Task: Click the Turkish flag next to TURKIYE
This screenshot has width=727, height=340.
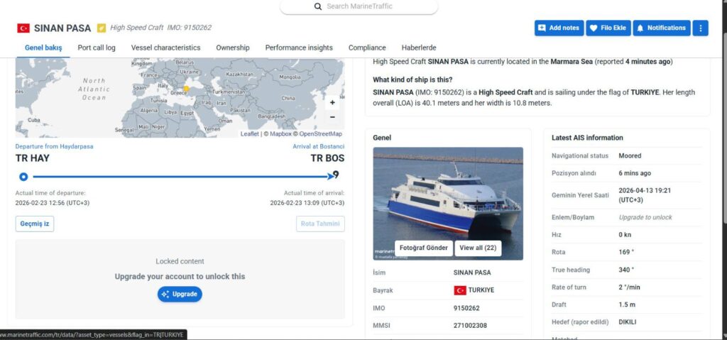Action: (459, 290)
